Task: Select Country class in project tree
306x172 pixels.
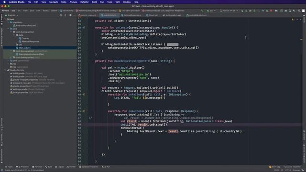Action: tap(25, 38)
